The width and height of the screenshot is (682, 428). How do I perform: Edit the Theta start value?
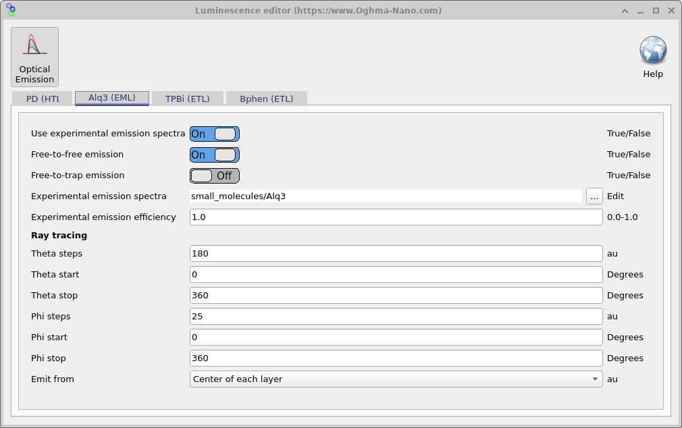pos(396,274)
